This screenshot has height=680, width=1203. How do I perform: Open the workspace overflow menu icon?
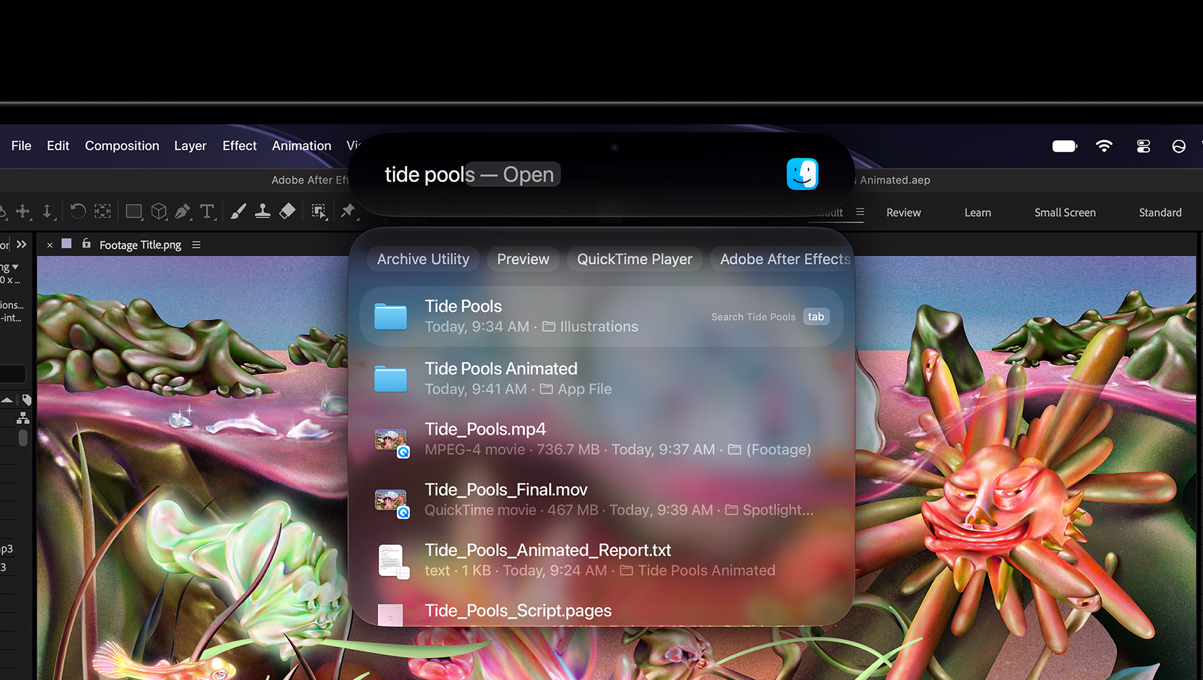point(860,212)
